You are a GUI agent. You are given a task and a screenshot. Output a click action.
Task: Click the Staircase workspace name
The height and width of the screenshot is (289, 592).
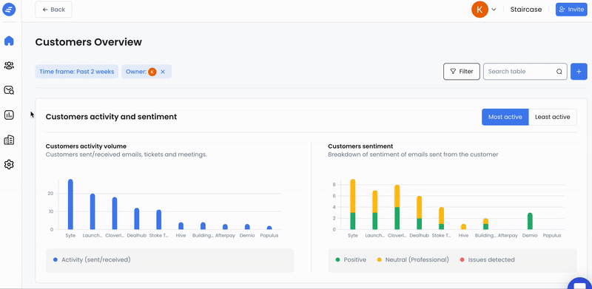pos(526,10)
